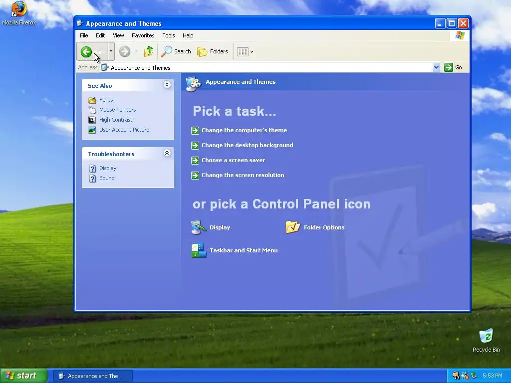Click the Display troubleshooter help icon
This screenshot has height=383, width=511.
(x=92, y=169)
